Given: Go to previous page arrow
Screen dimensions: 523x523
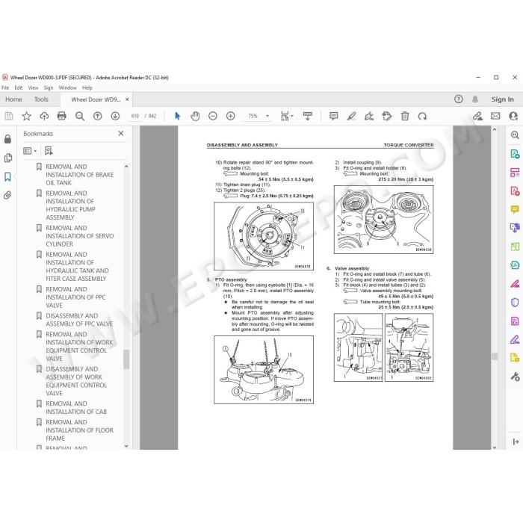Looking at the screenshot, I should 97,116.
